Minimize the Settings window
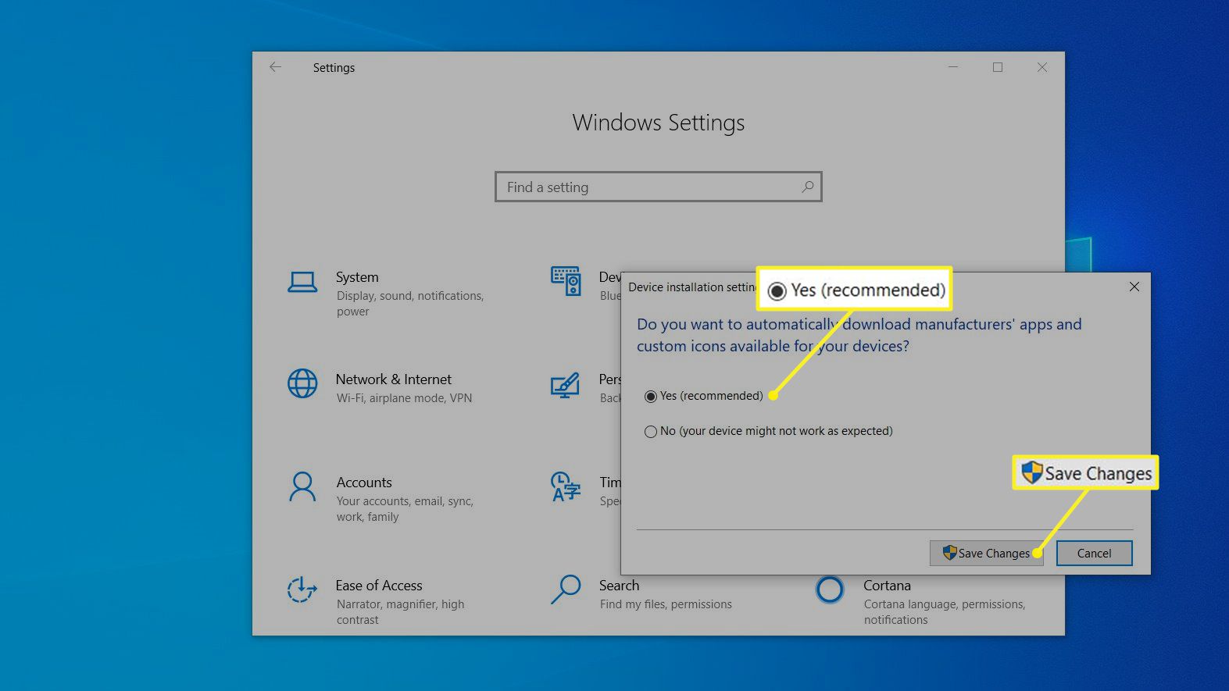Image resolution: width=1229 pixels, height=691 pixels. coord(953,67)
